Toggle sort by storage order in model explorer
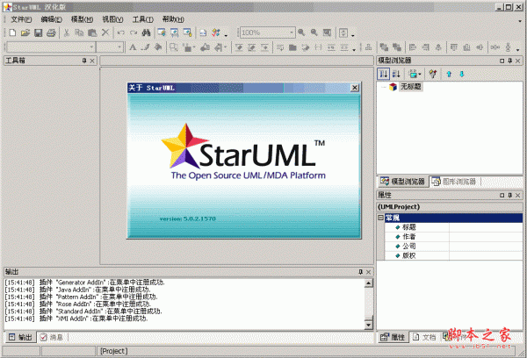Image resolution: width=527 pixels, height=358 pixels. (384, 74)
